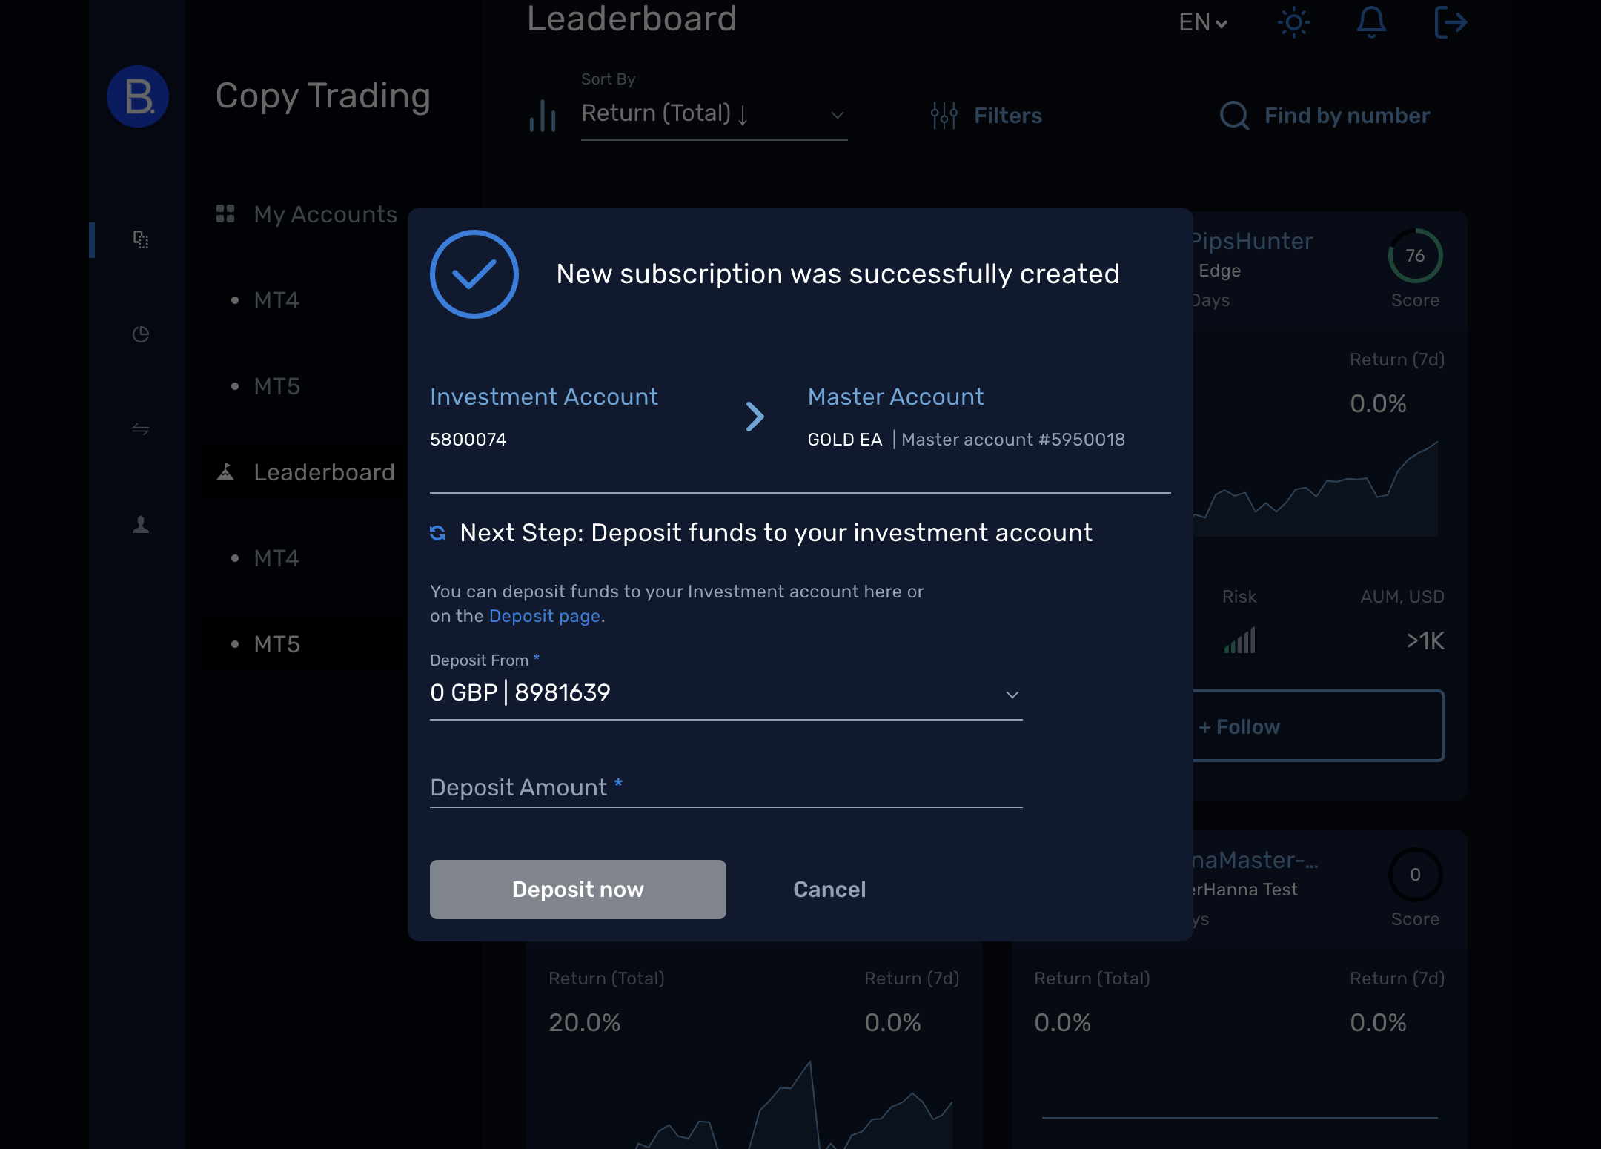Open the user profile sidebar icon
This screenshot has height=1149, width=1601.
pos(141,525)
